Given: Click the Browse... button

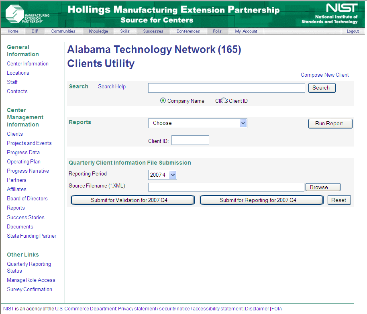Looking at the screenshot, I should point(323,187).
